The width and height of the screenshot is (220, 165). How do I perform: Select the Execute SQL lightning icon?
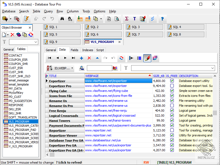click(26, 18)
